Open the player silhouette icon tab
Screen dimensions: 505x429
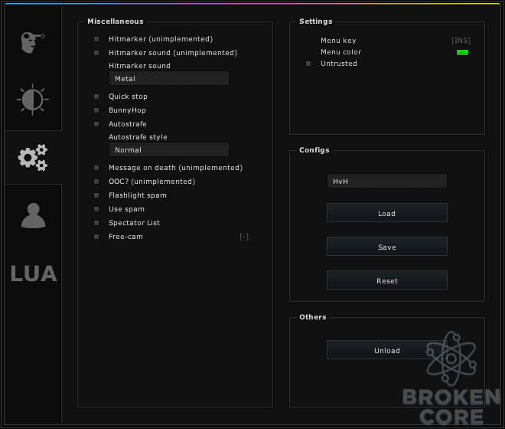click(x=33, y=215)
